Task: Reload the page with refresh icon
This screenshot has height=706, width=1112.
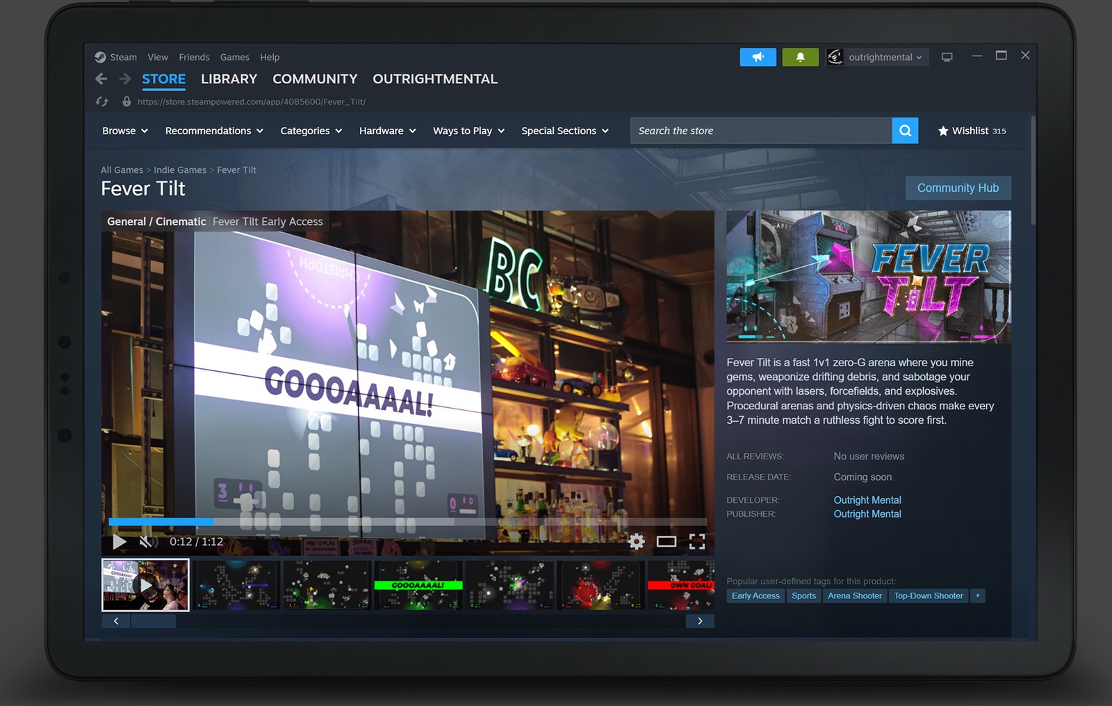Action: click(x=102, y=101)
